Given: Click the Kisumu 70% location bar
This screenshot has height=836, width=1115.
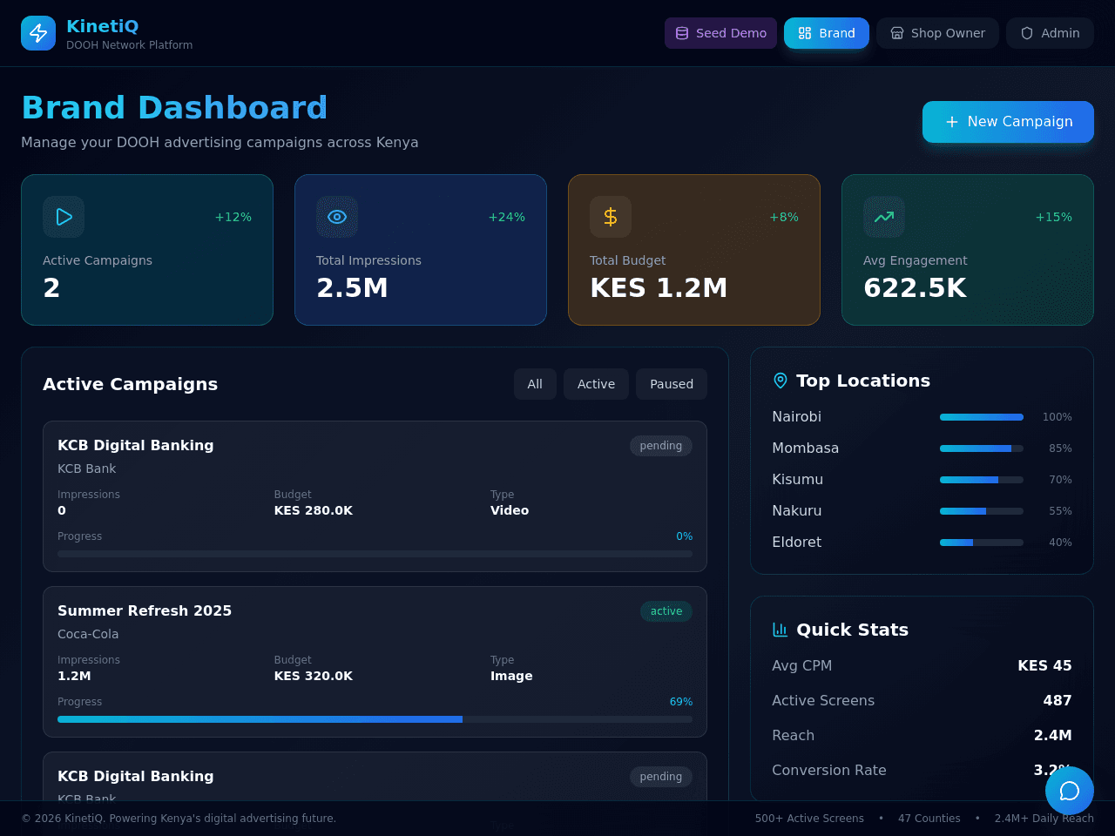Looking at the screenshot, I should point(982,480).
